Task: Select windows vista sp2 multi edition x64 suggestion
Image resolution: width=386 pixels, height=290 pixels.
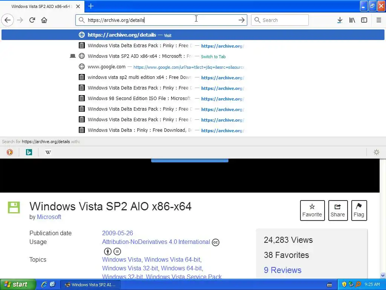Action: coord(193,77)
